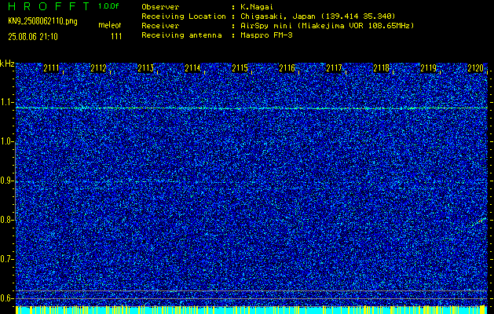Click the 2115 time marker

[240, 68]
